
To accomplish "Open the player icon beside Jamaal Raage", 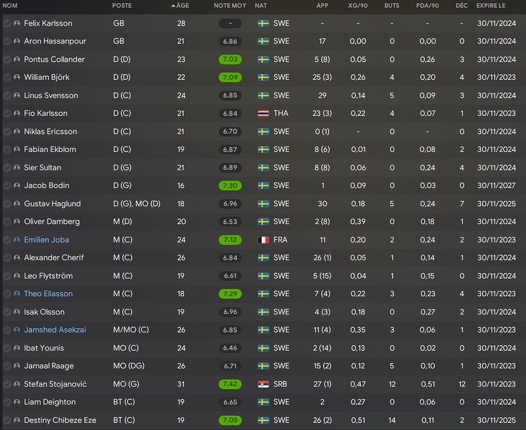I will click(17, 366).
